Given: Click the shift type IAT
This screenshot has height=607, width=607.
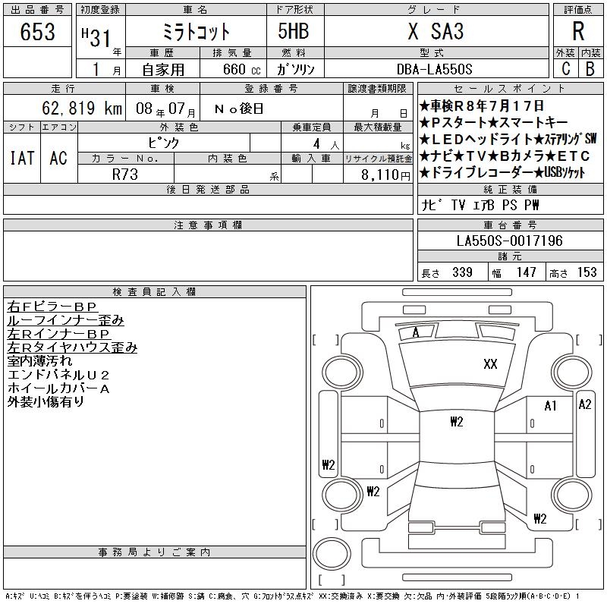Looking at the screenshot, I should point(22,158).
